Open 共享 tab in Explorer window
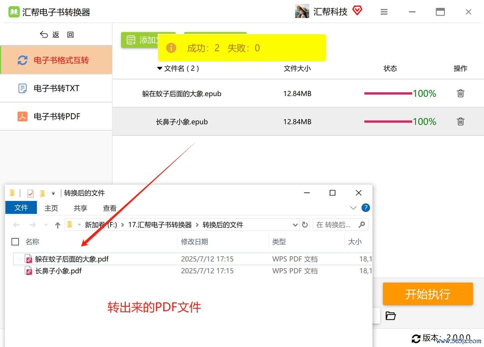The height and width of the screenshot is (347, 484). [x=80, y=208]
